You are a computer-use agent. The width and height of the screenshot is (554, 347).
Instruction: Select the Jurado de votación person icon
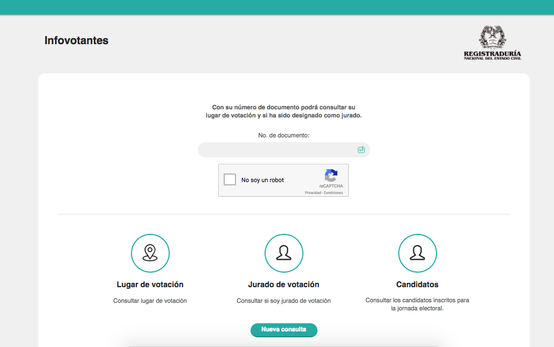click(x=283, y=253)
